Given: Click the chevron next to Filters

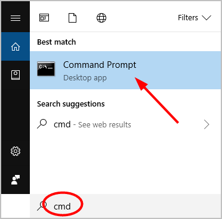Looking at the screenshot, I should [206, 18].
